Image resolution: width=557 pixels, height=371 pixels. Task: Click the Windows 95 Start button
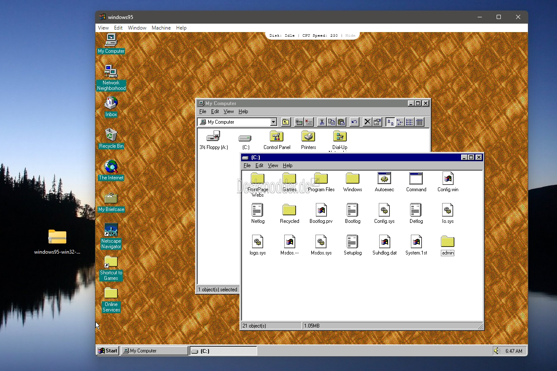pyautogui.click(x=108, y=351)
